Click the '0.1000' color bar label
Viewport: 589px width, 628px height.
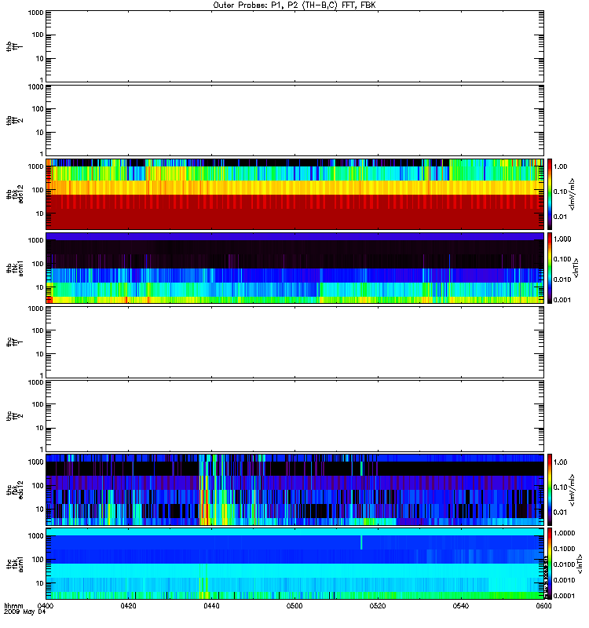[564, 549]
